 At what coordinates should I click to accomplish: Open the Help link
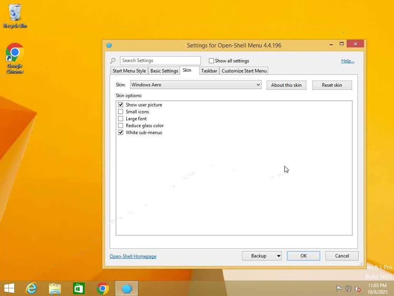click(347, 61)
